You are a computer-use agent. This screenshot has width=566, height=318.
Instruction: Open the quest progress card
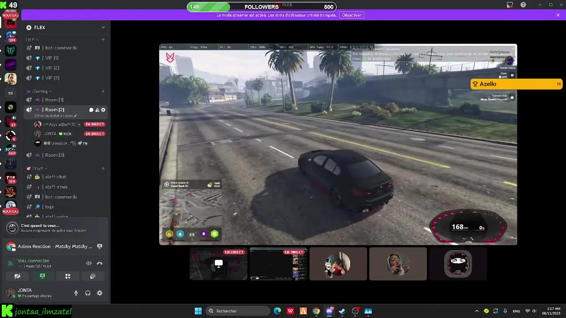pyautogui.click(x=55, y=228)
